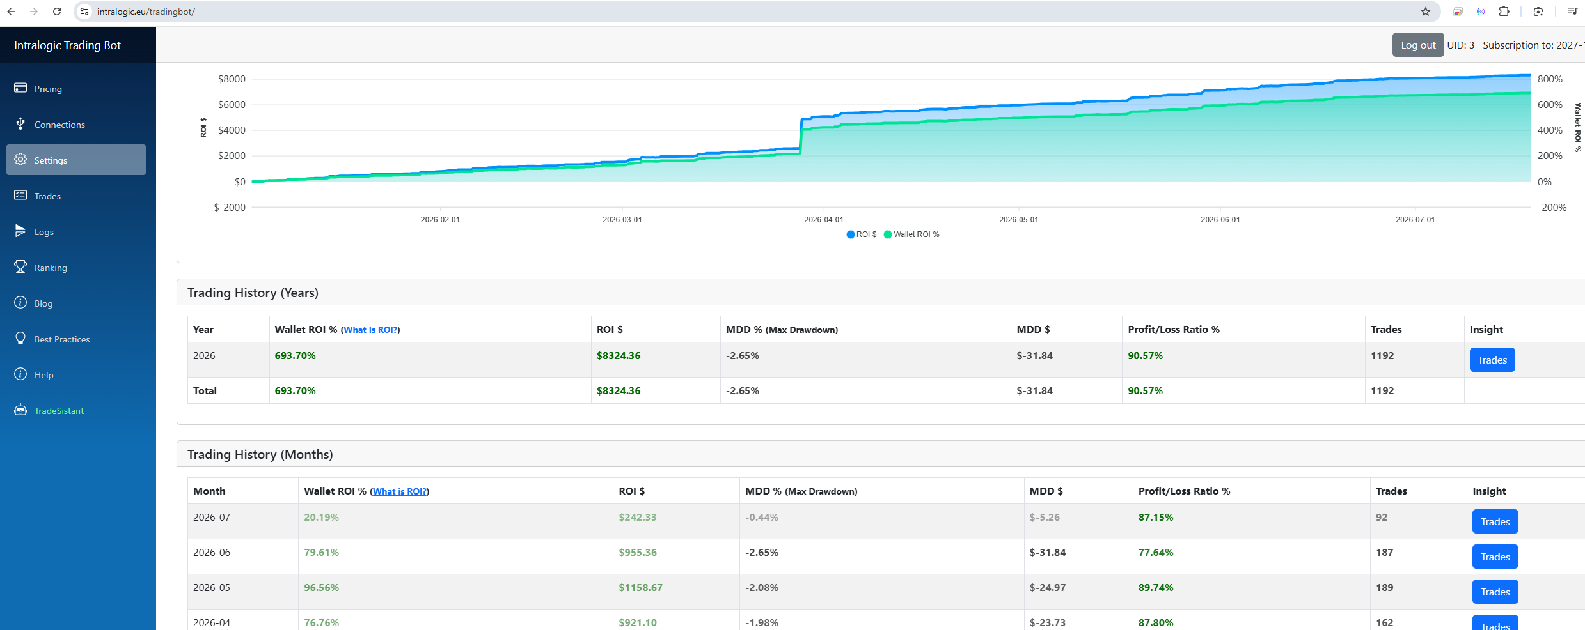Open the browser extensions puzzle icon

tap(1504, 12)
